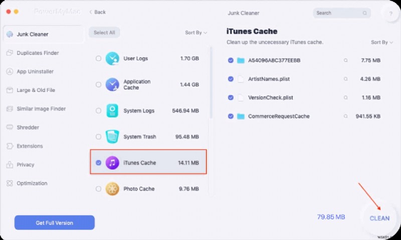The image size is (401, 240).
Task: Click the Extensions sidebar icon
Action: pos(10,146)
